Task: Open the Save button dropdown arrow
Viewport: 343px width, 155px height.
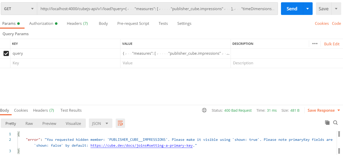Action: pyautogui.click(x=337, y=8)
